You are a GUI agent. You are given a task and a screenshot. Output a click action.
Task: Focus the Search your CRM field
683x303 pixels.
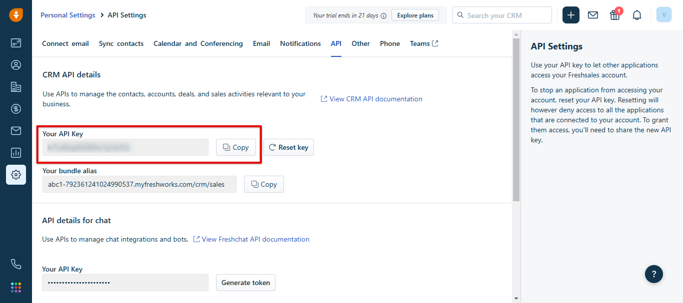click(502, 15)
